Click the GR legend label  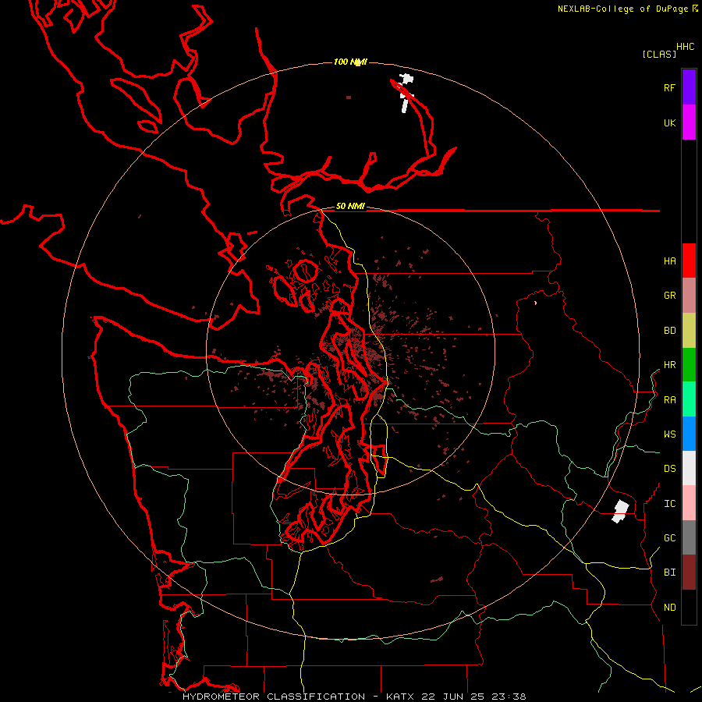tap(669, 296)
